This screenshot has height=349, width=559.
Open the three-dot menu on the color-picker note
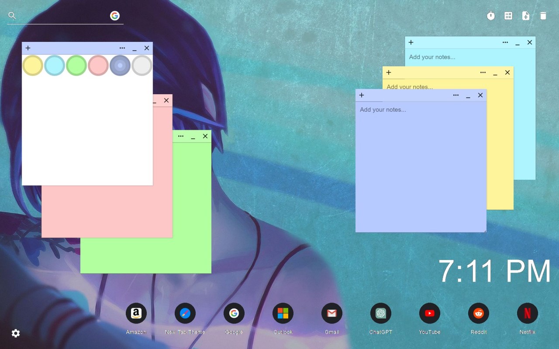point(122,48)
